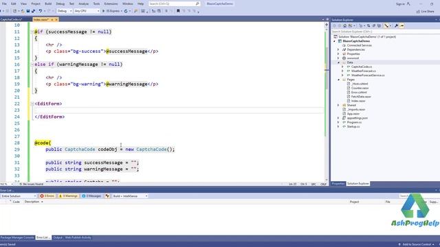
Task: Click the Code column header
Action: (x=16, y=202)
